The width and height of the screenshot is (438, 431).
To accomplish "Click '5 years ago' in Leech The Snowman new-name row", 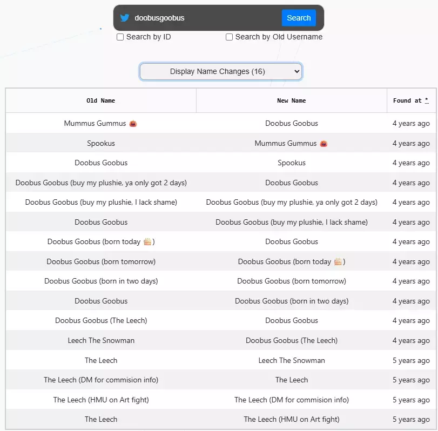I will pyautogui.click(x=411, y=361).
